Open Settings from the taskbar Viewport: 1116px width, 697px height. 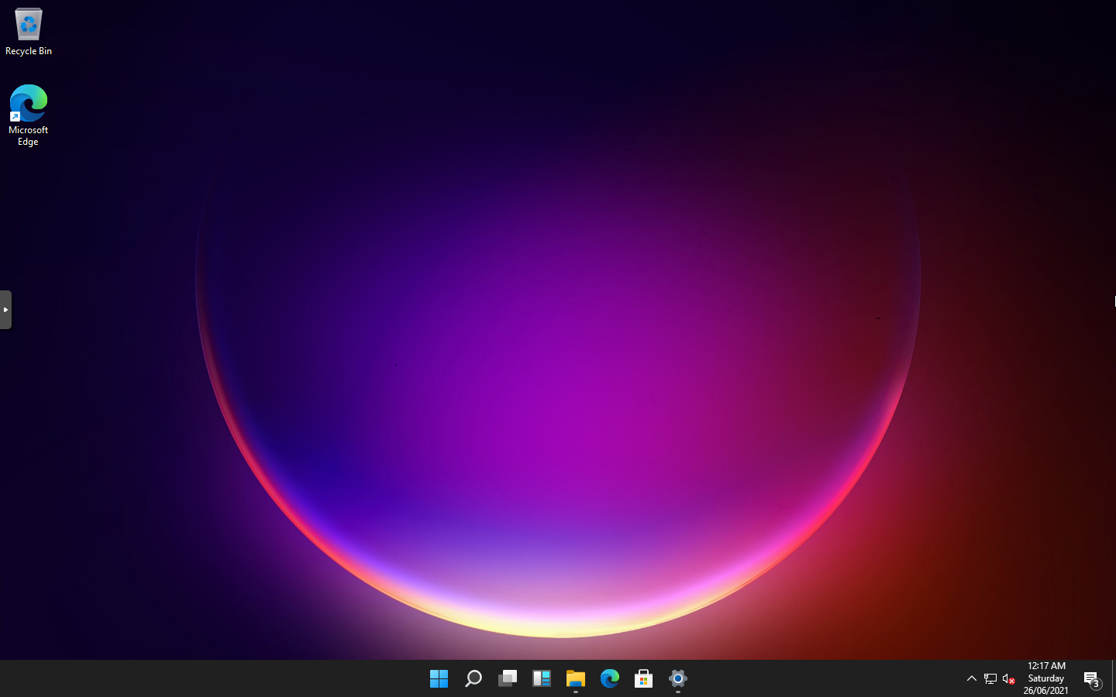[x=677, y=678]
